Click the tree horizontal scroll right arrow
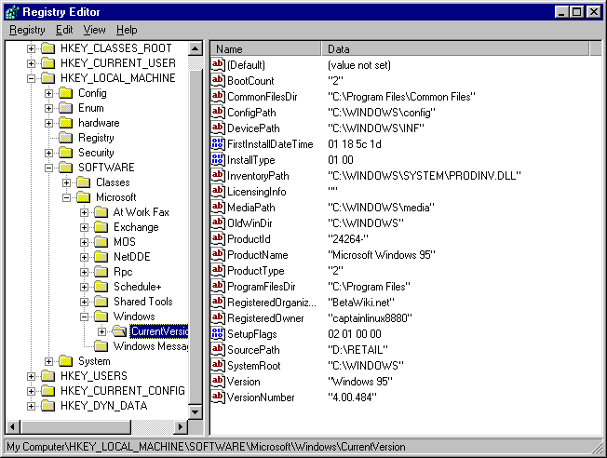 (181, 427)
